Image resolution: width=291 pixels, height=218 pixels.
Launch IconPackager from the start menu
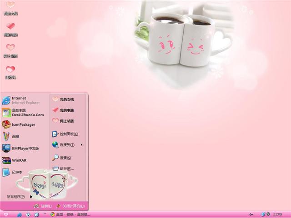(18, 124)
